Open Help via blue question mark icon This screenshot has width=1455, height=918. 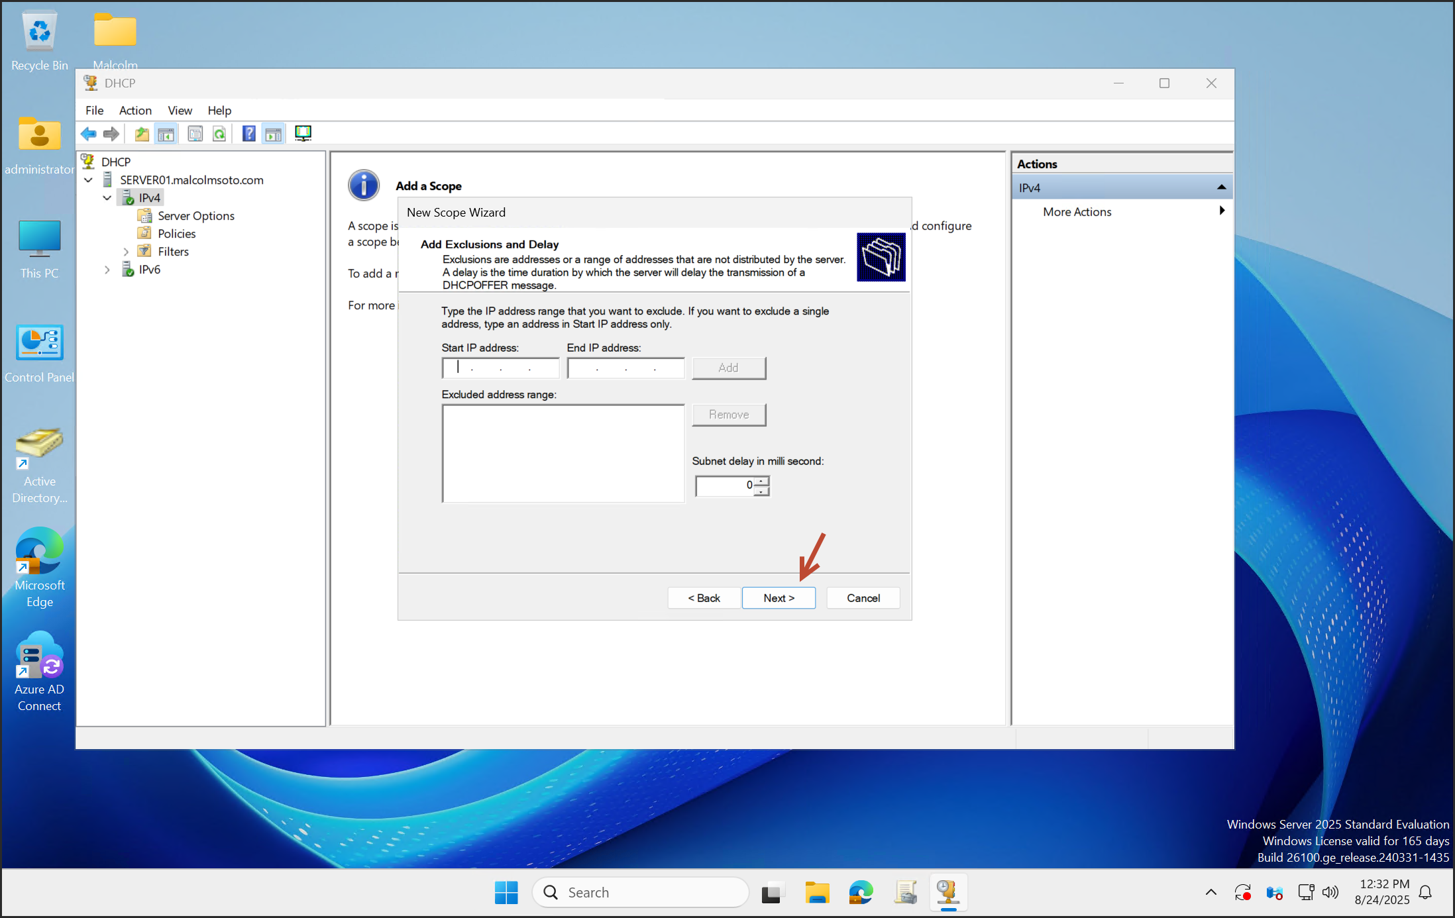(x=248, y=134)
